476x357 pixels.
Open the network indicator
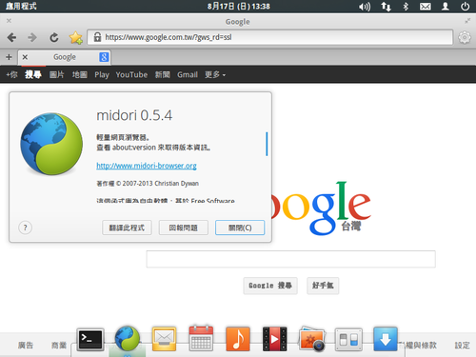click(x=386, y=7)
